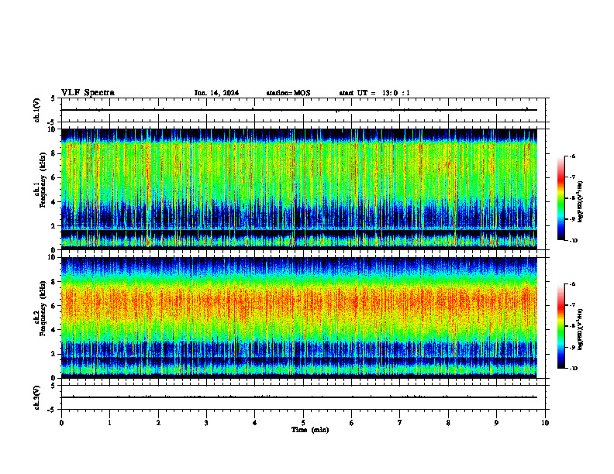Click the "start UT = 13: 0 : 1" text
This screenshot has width=614, height=474.
(x=374, y=93)
